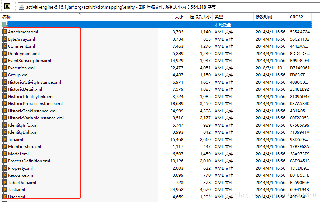The width and height of the screenshot is (320, 202).
Task: Select the EventSubscription.xml file name
Action: pyautogui.click(x=29, y=60)
